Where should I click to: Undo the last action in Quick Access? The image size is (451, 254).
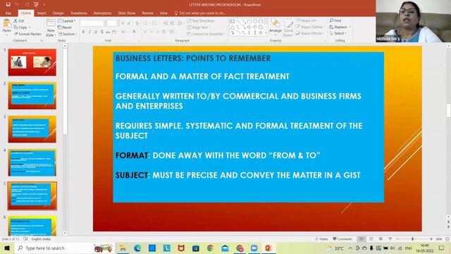[17, 5]
